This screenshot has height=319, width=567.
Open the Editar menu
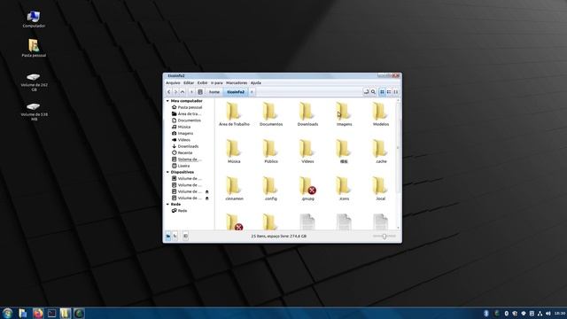pyautogui.click(x=189, y=82)
